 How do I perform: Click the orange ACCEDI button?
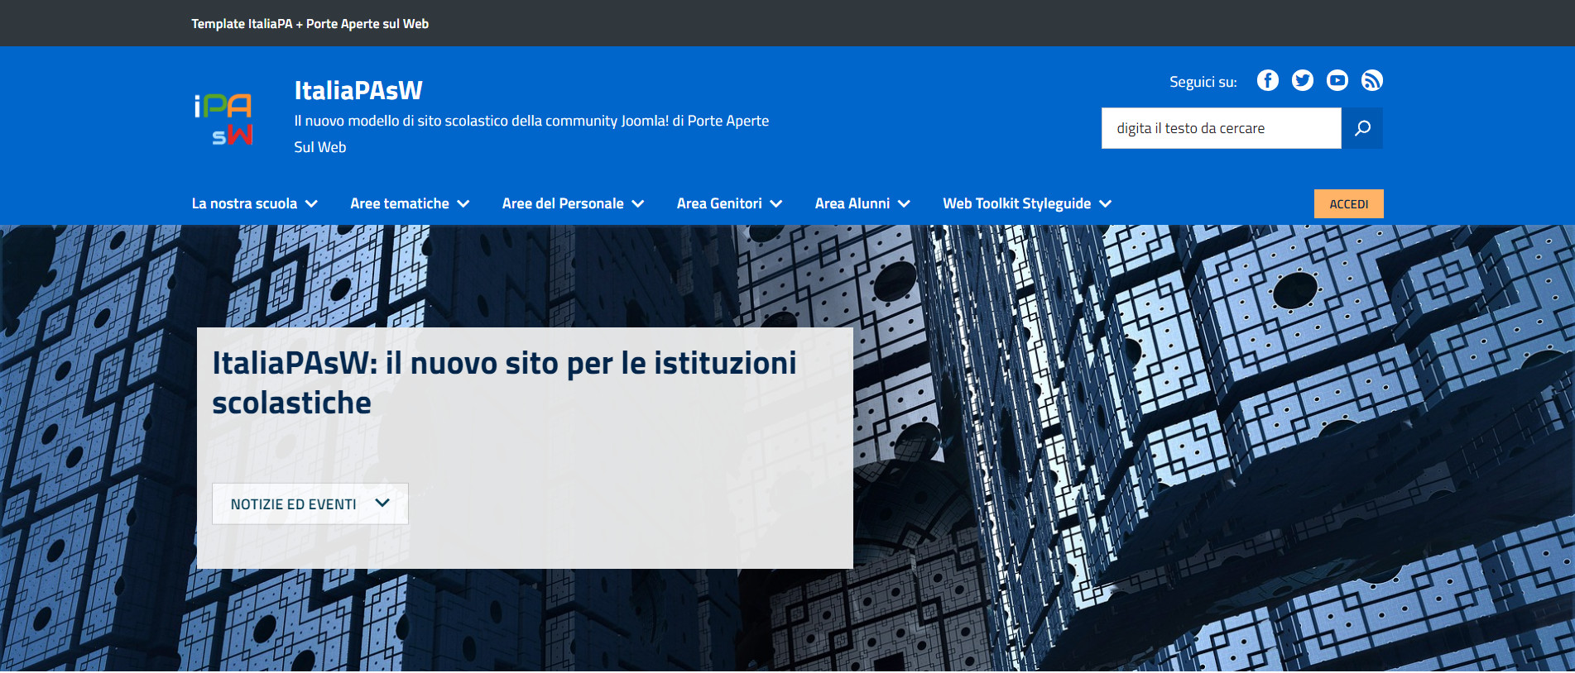1348,204
